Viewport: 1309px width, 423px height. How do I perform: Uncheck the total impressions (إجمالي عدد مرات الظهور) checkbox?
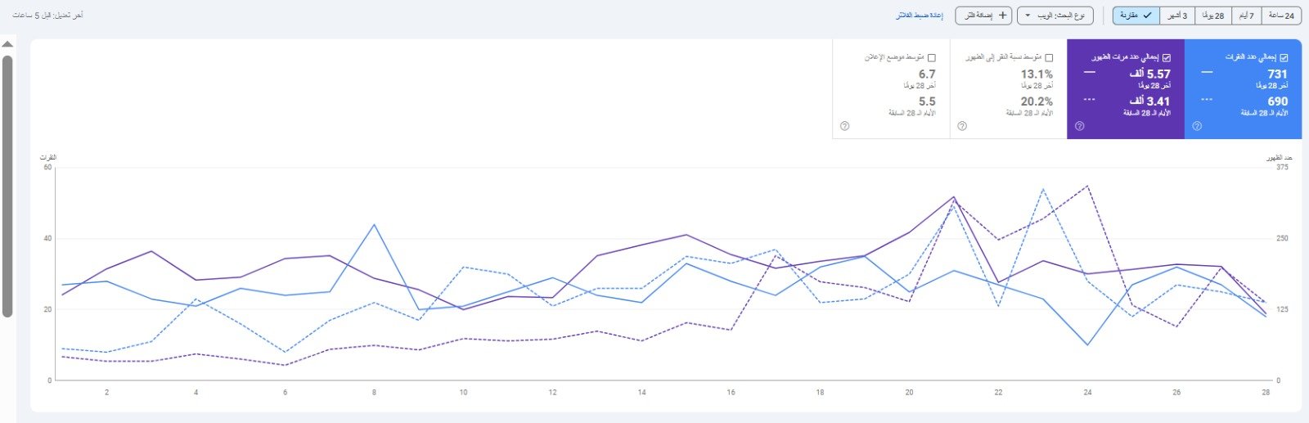pyautogui.click(x=1167, y=57)
